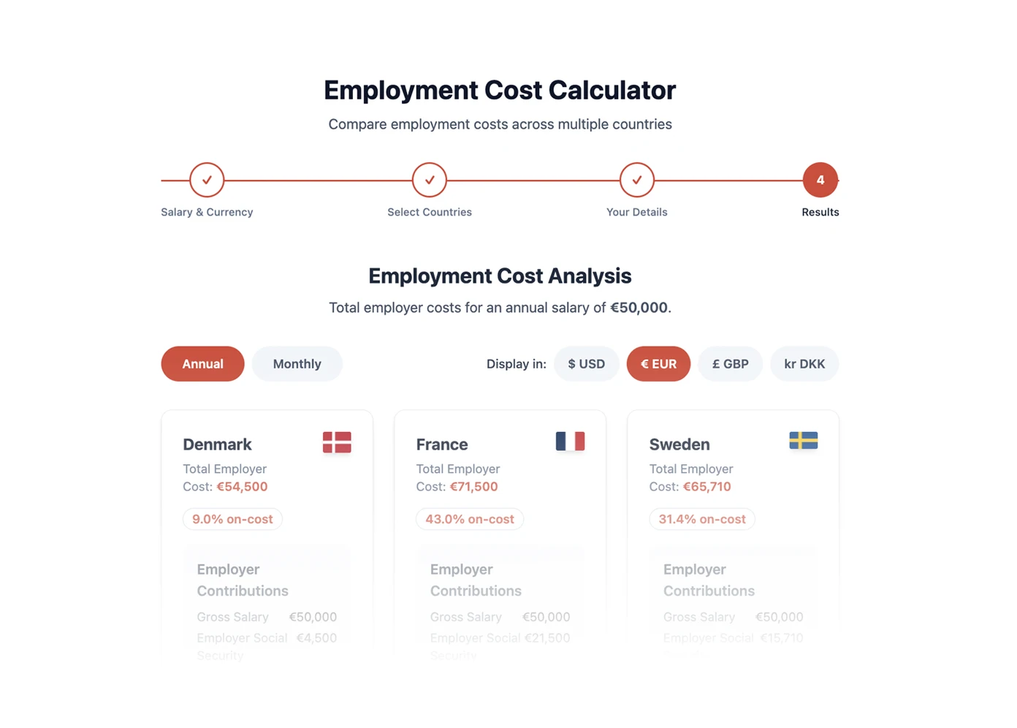
Task: Toggle the EUR display currency
Action: point(658,363)
